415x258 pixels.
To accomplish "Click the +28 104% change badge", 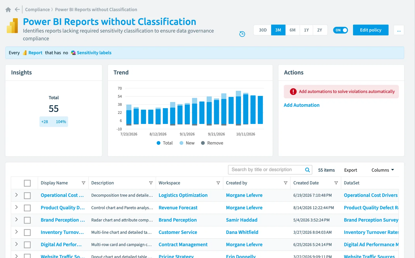I will point(54,122).
